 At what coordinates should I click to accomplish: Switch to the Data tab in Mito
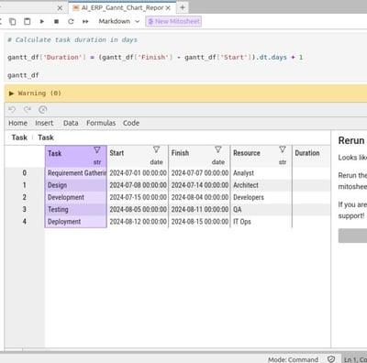[71, 123]
